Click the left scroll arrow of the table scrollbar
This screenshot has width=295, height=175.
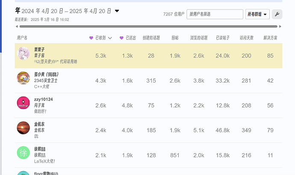click(17, 27)
